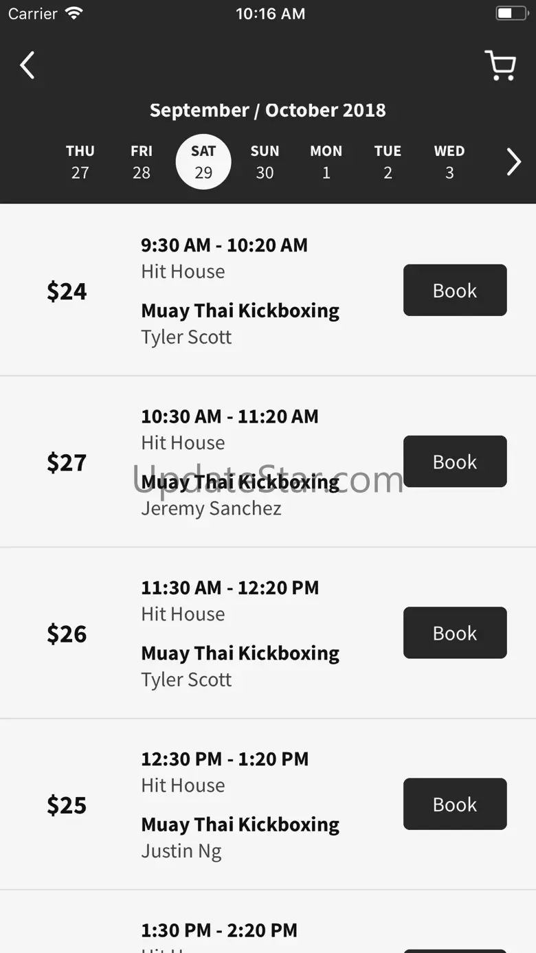Tap instructor name Jeremy Sanchez
Viewport: 536px width, 953px height.
pos(211,508)
